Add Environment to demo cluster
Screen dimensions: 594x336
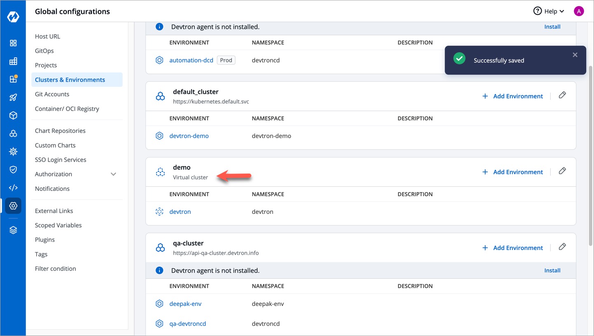512,172
